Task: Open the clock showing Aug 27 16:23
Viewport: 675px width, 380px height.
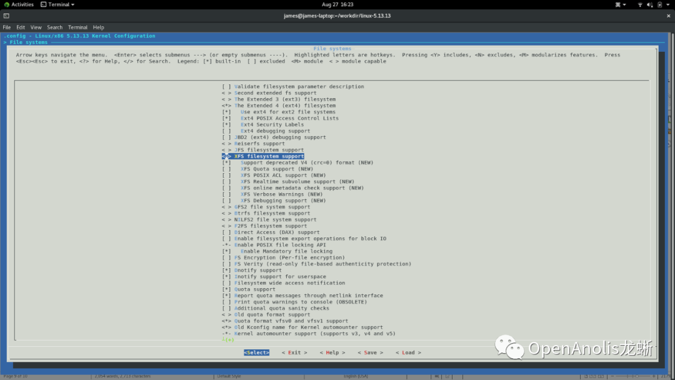Action: pos(337,4)
